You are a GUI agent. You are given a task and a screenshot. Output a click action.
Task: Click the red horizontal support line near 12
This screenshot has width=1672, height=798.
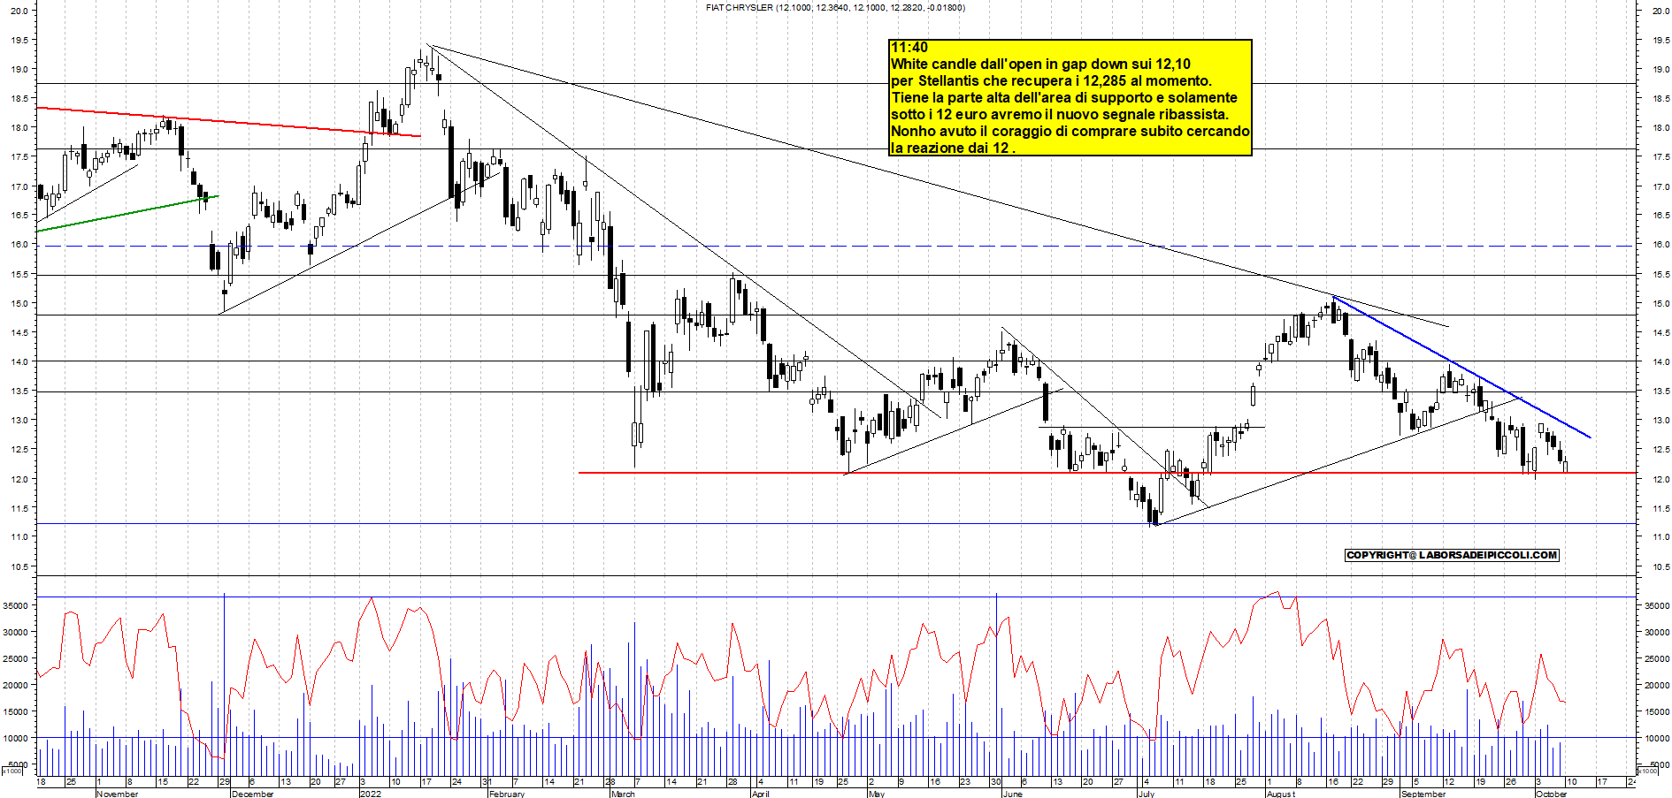pyautogui.click(x=1106, y=473)
